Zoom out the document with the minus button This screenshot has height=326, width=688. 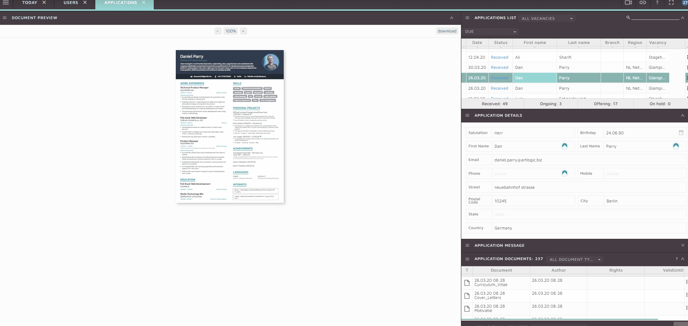click(x=218, y=31)
